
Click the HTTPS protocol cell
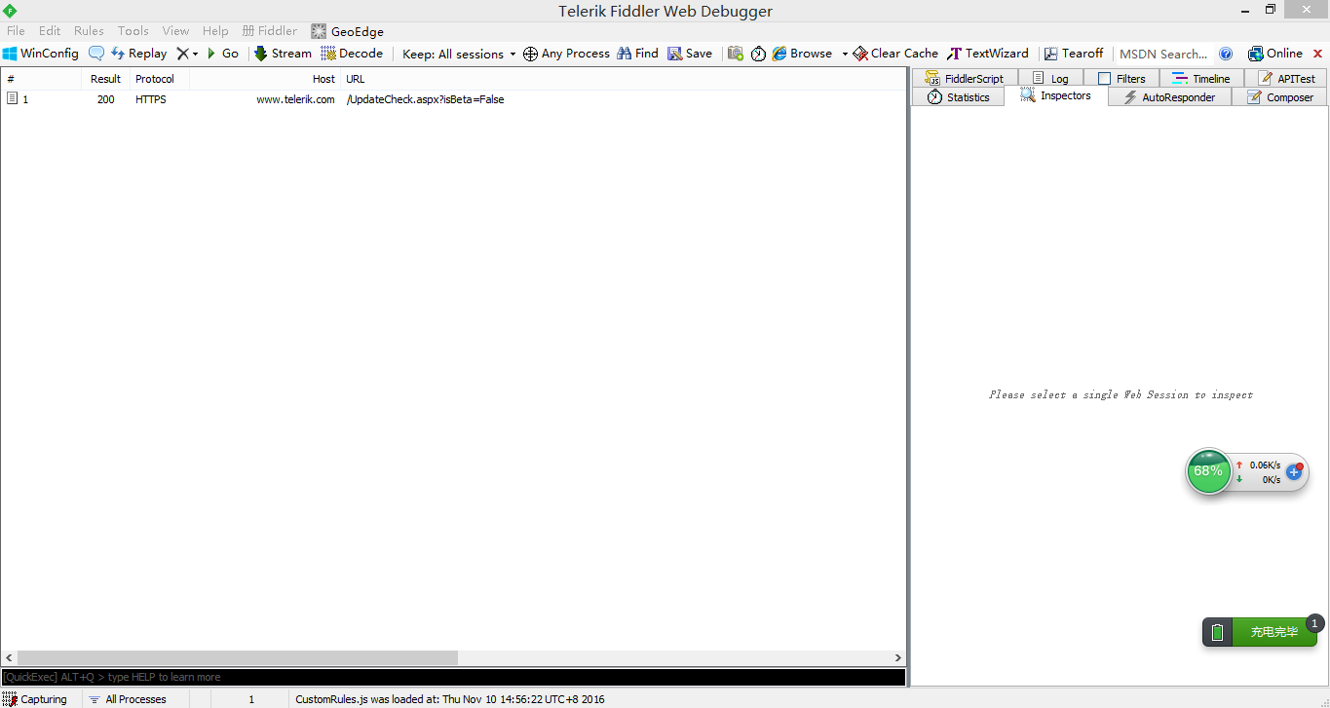pyautogui.click(x=151, y=99)
